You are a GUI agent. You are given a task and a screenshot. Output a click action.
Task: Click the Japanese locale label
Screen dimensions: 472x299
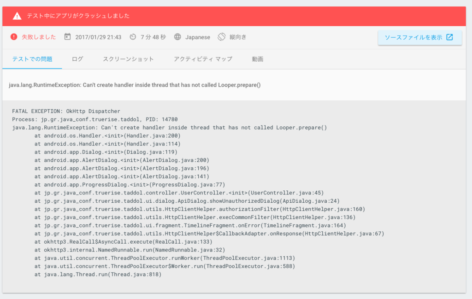click(x=198, y=37)
